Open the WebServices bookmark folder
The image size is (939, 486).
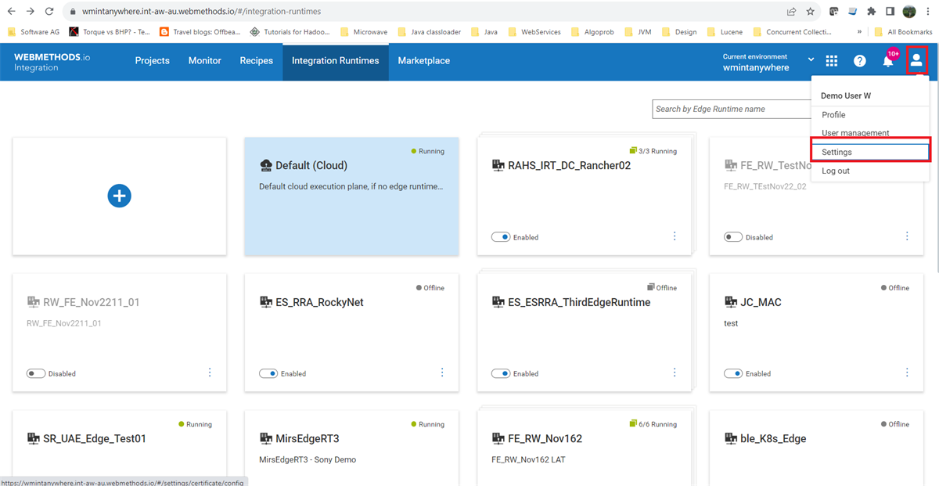(536, 32)
